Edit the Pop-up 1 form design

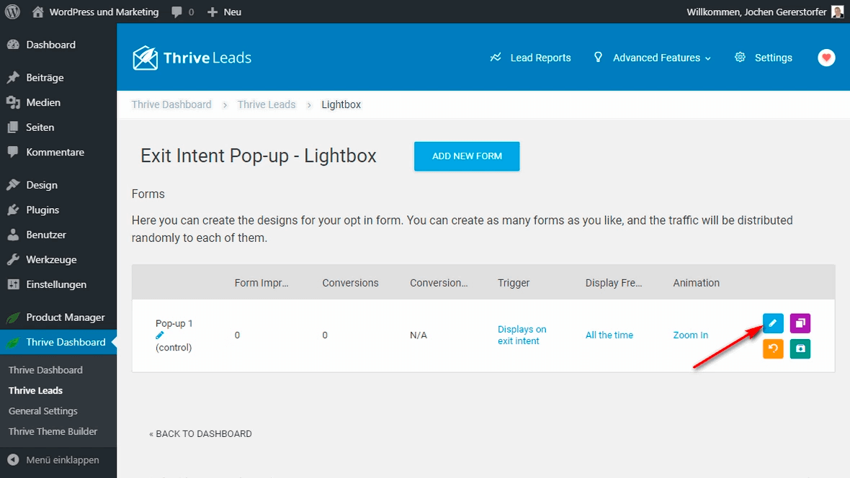click(773, 323)
